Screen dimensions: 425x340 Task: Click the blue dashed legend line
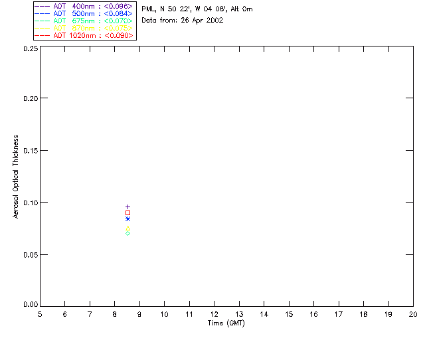(42, 13)
